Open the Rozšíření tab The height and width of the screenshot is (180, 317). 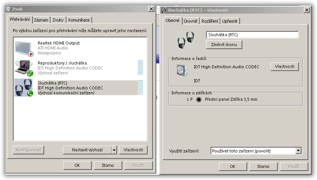[210, 21]
